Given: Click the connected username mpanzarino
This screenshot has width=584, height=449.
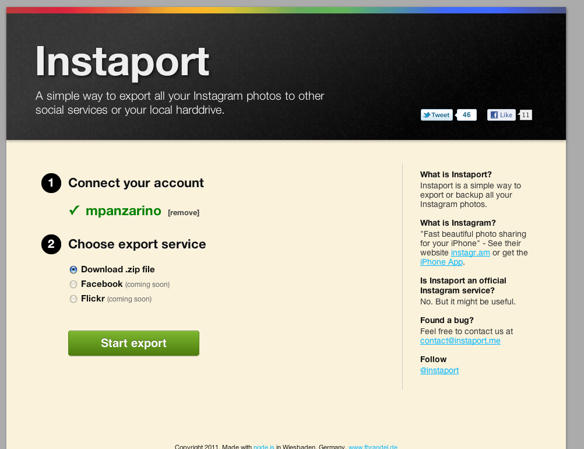Looking at the screenshot, I should point(124,211).
